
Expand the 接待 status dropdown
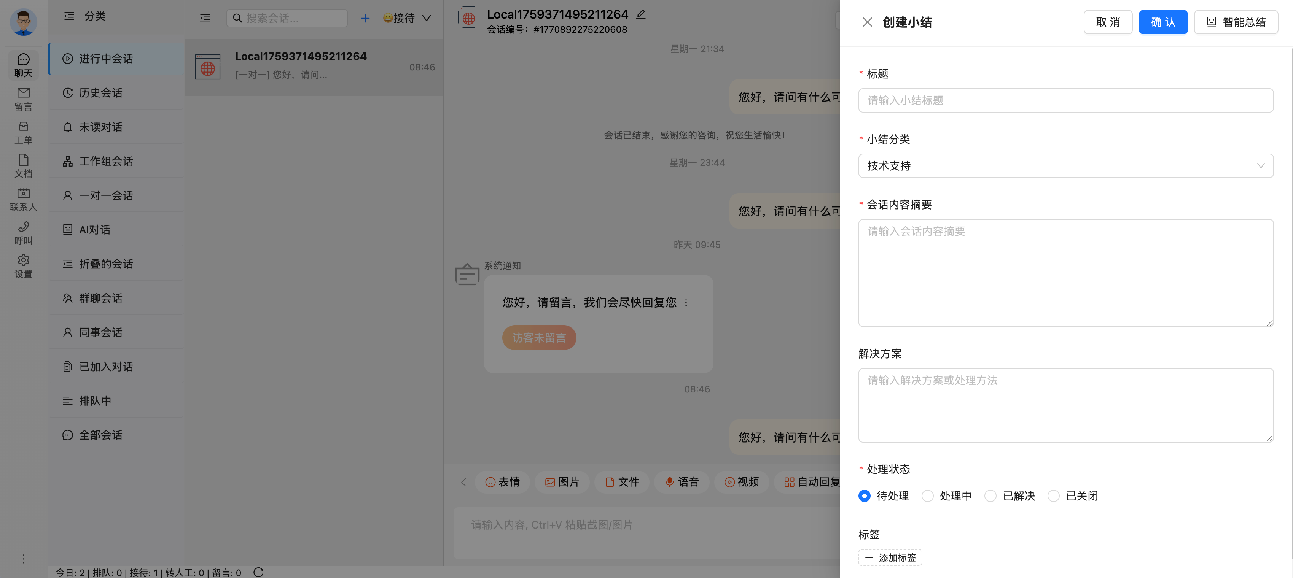407,19
